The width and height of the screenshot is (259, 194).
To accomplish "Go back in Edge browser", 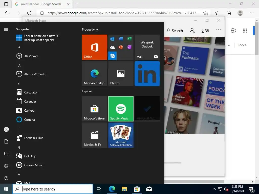I will click(7, 13).
